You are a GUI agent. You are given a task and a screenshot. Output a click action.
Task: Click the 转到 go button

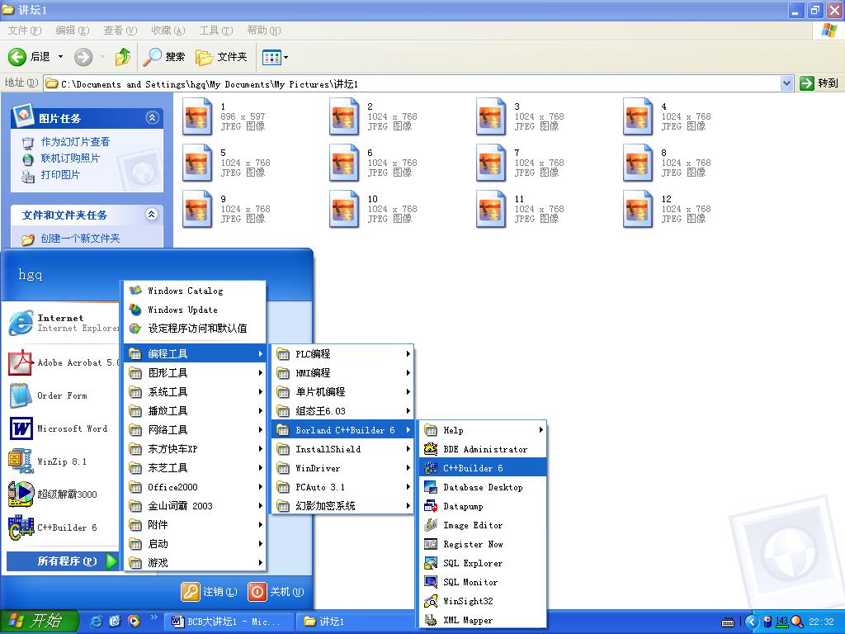tap(819, 83)
